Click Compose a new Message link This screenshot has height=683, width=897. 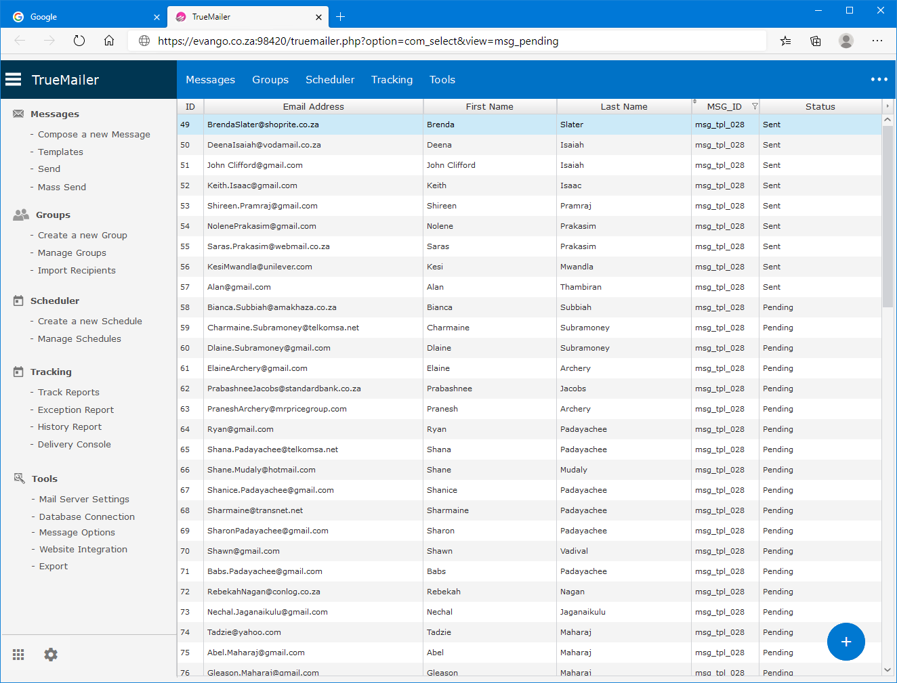94,135
